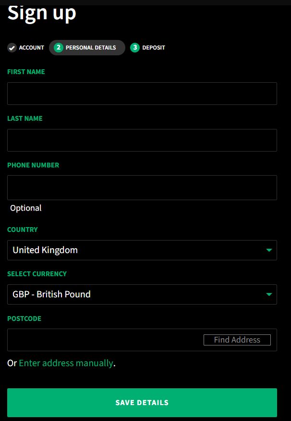The height and width of the screenshot is (421, 291).
Task: Click the step 3 Deposit number badge
Action: coord(135,48)
